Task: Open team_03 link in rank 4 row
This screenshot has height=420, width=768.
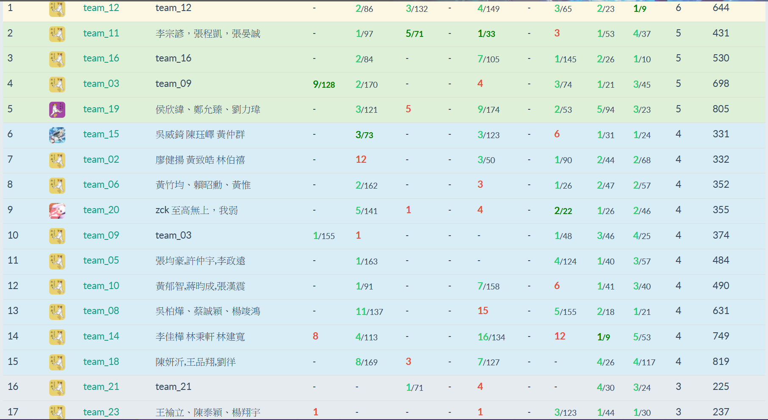Action: coord(101,84)
